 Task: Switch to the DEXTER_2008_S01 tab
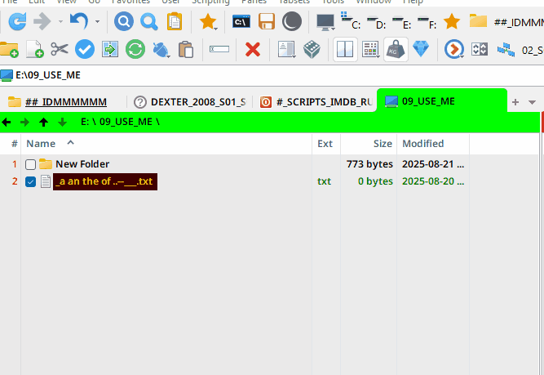(190, 102)
